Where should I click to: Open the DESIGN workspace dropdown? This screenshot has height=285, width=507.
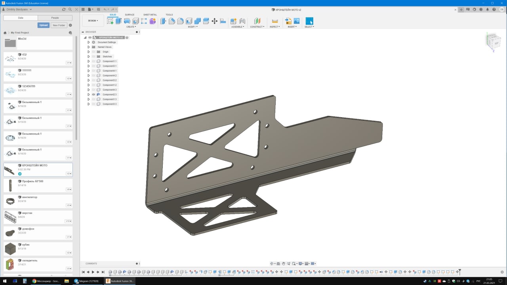pos(93,21)
